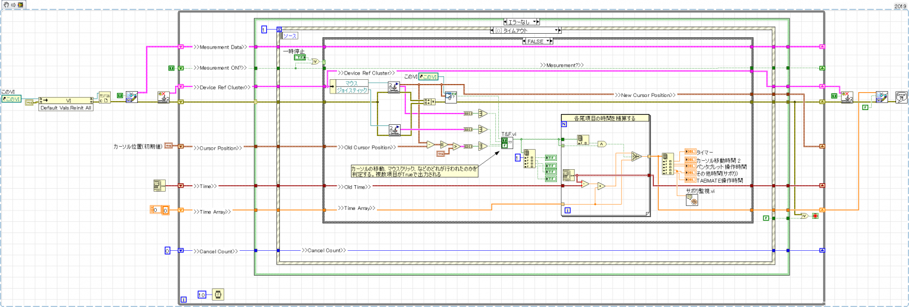The height and width of the screenshot is (307, 909).
Task: Select the Unbundle node feeding the timer indicators
Action: (x=667, y=165)
